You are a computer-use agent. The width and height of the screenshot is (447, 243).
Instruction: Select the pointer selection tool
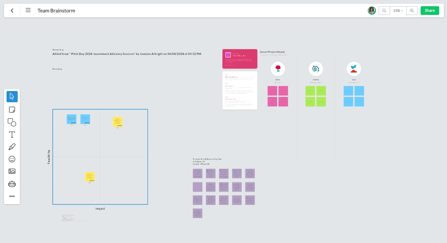(x=12, y=97)
